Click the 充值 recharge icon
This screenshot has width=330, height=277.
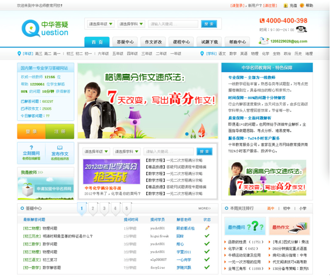(x=286, y=5)
